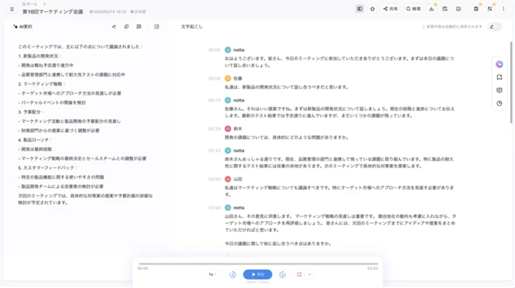Image resolution: width=515 pixels, height=288 pixels.
Task: Click the colorful AI regenerate icon
Action: pyautogui.click(x=114, y=27)
